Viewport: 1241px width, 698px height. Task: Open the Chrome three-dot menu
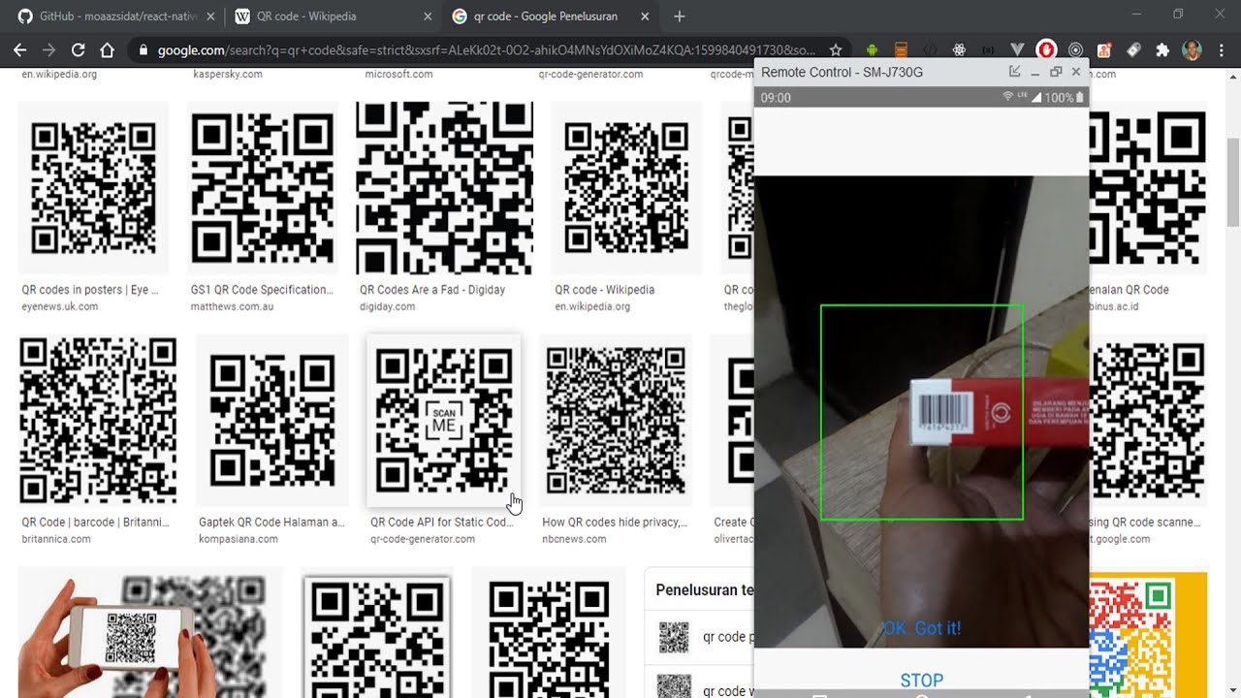pyautogui.click(x=1221, y=49)
